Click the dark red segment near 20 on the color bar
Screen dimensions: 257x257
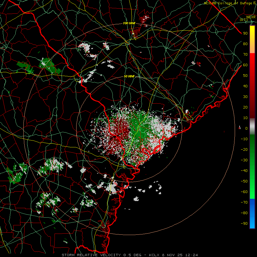pyautogui.click(x=252, y=107)
